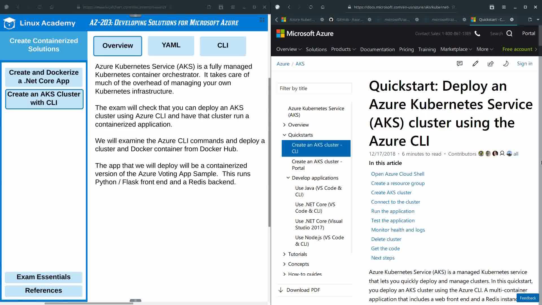This screenshot has width=542, height=305.
Task: Click the Contact Sales phone icon
Action: (x=477, y=33)
